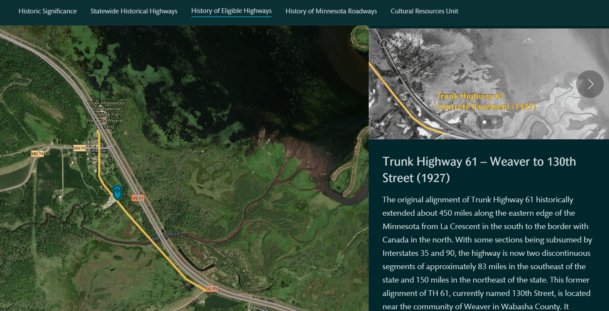Click the US 61 shield near the pin
The height and width of the screenshot is (311, 609).
(138, 198)
